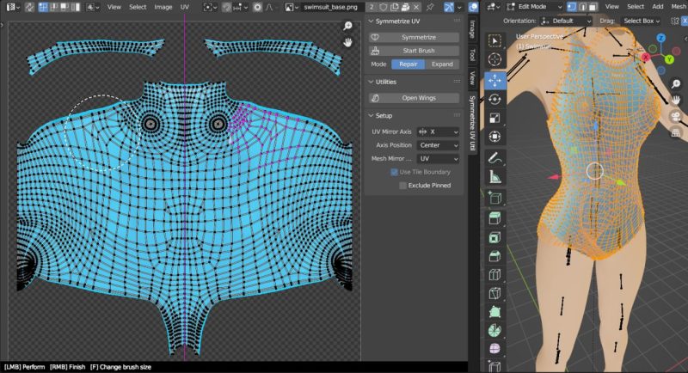
Task: Click the UV editor zoom magnifier icon
Action: (347, 27)
